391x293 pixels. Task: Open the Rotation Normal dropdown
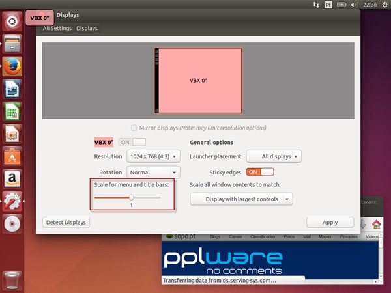153,172
